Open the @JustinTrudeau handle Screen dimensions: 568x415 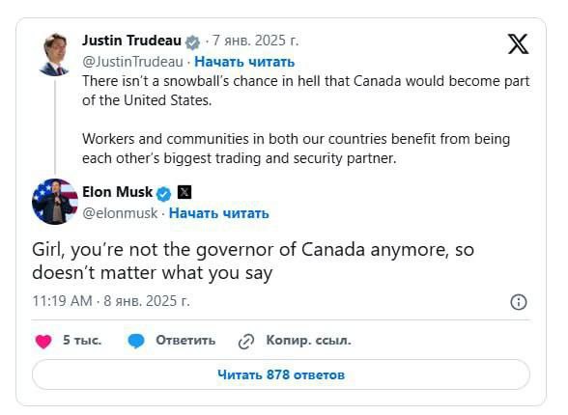(132, 62)
